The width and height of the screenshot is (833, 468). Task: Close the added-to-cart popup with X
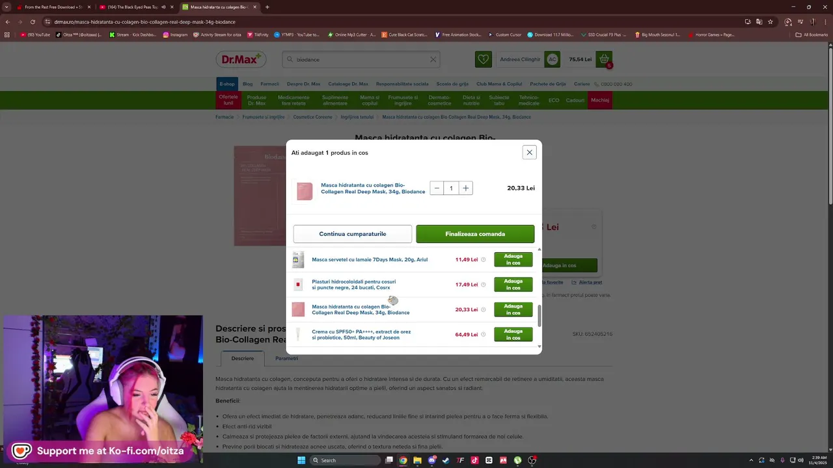coord(529,152)
